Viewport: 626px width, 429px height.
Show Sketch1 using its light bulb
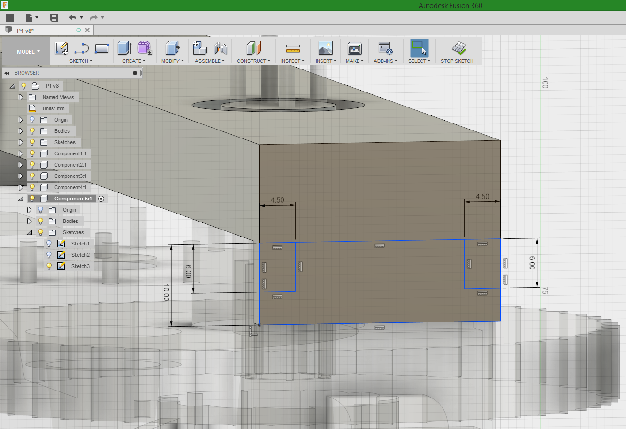tap(49, 244)
